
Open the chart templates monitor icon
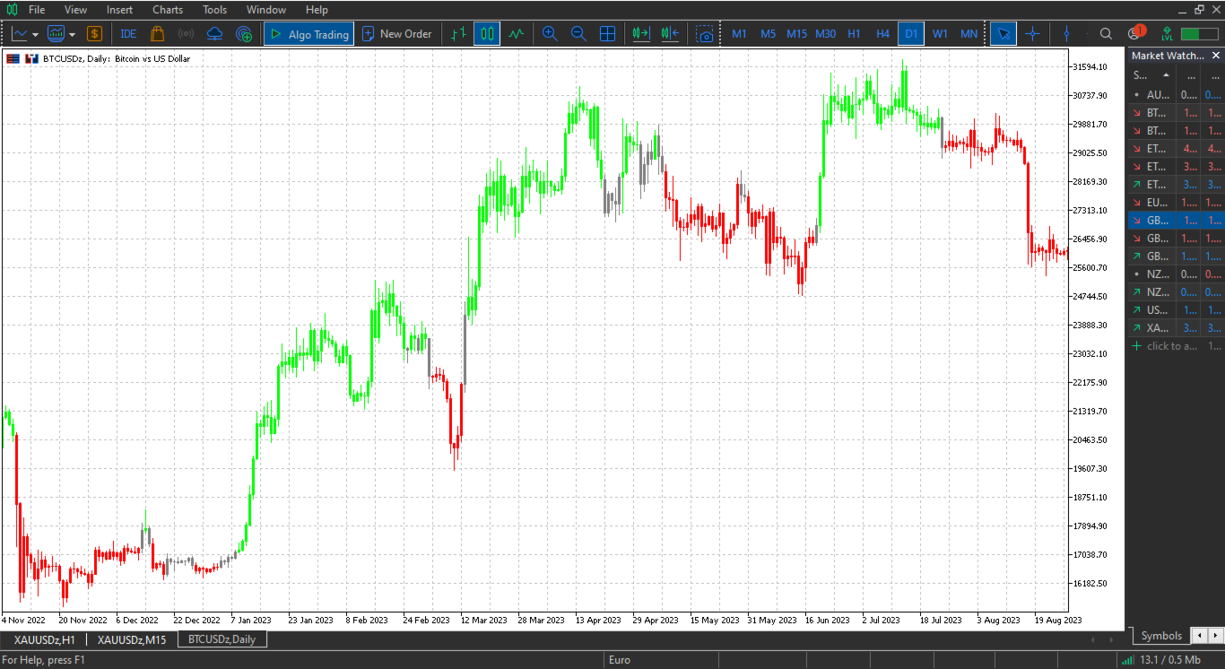pos(56,34)
